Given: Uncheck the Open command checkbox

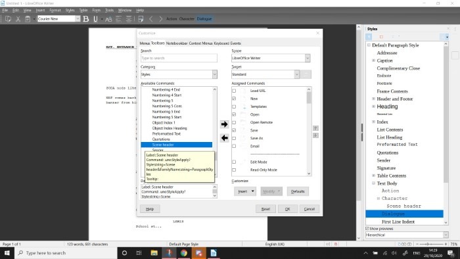Looking at the screenshot, I should [x=234, y=114].
